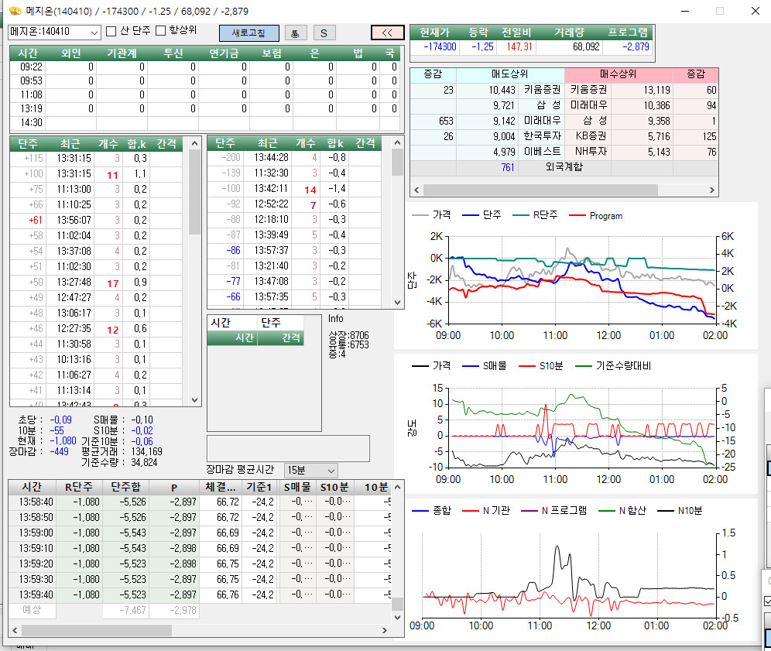Viewport: 771px width, 651px height.
Task: Click left arrow of bottom table horizontal scrollbar
Action: click(x=15, y=630)
